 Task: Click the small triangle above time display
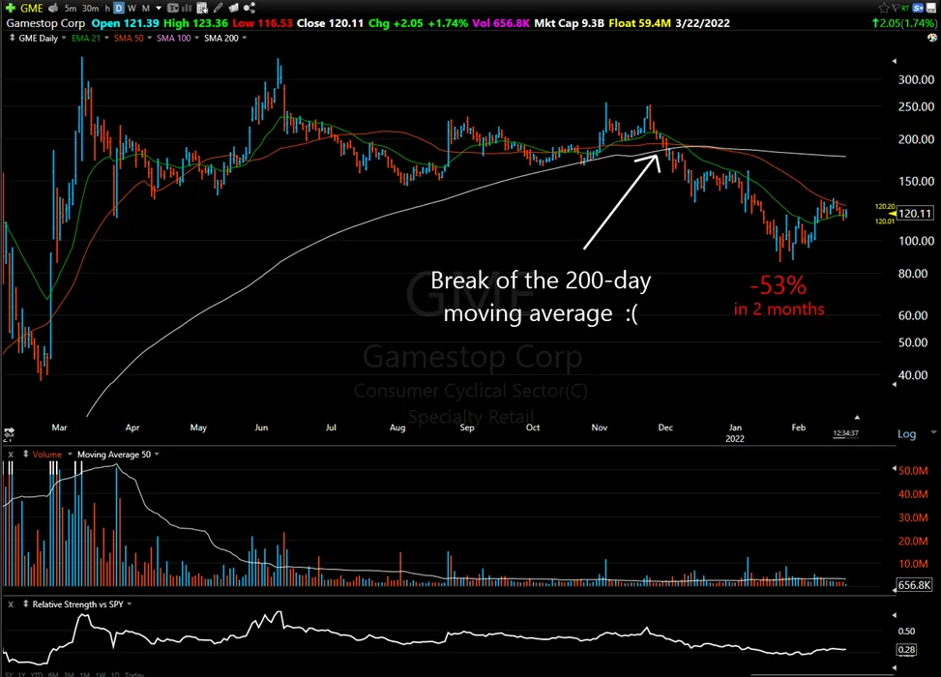pos(857,417)
